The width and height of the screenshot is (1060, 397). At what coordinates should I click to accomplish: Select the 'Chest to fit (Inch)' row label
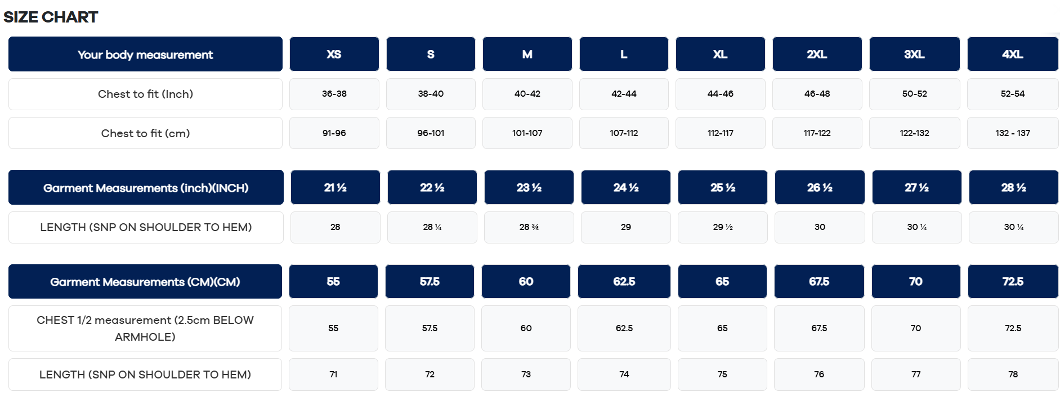(145, 94)
